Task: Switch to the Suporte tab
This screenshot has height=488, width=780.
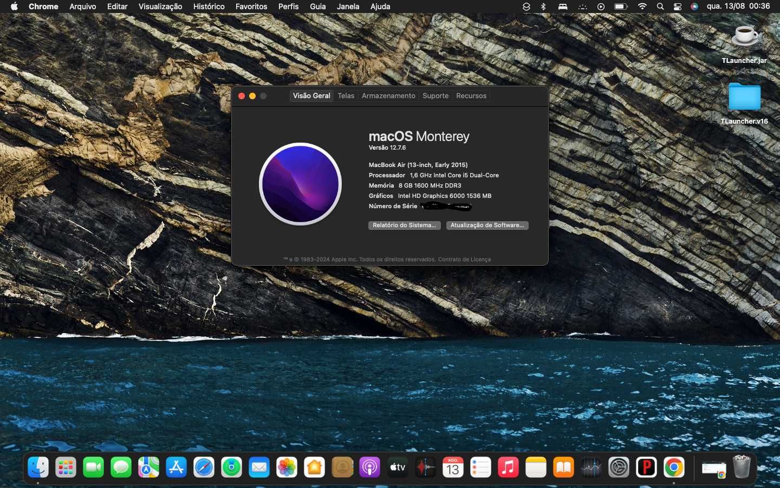Action: coord(435,96)
